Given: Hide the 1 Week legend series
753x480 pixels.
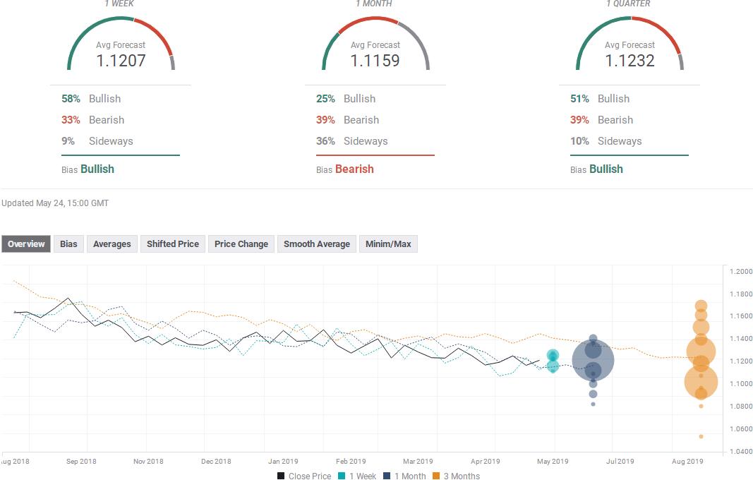Looking at the screenshot, I should tap(357, 476).
